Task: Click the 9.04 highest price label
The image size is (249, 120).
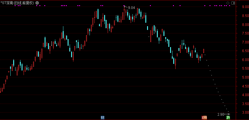Action: pyautogui.click(x=131, y=8)
